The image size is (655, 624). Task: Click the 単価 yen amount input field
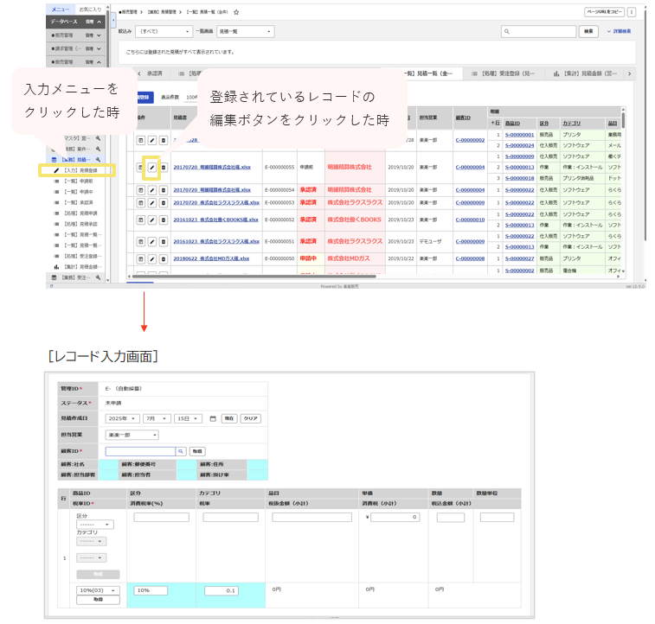coord(395,517)
